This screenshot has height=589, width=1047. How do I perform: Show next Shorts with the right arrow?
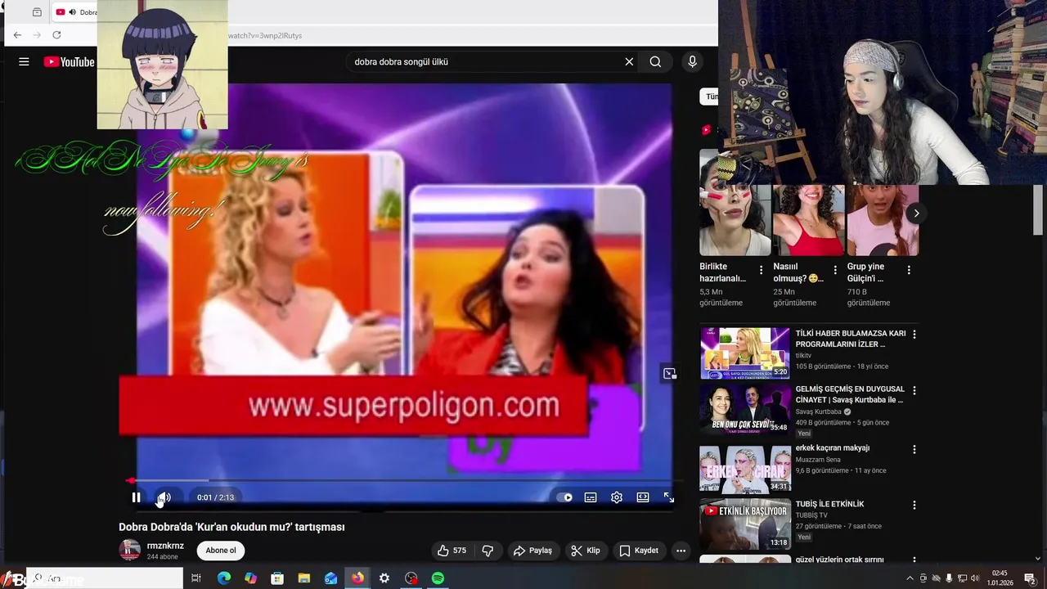click(916, 213)
